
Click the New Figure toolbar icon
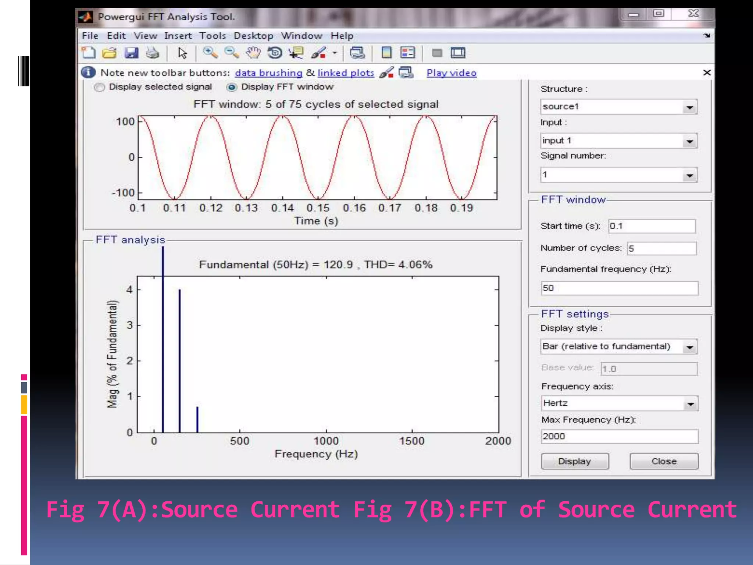pyautogui.click(x=88, y=53)
